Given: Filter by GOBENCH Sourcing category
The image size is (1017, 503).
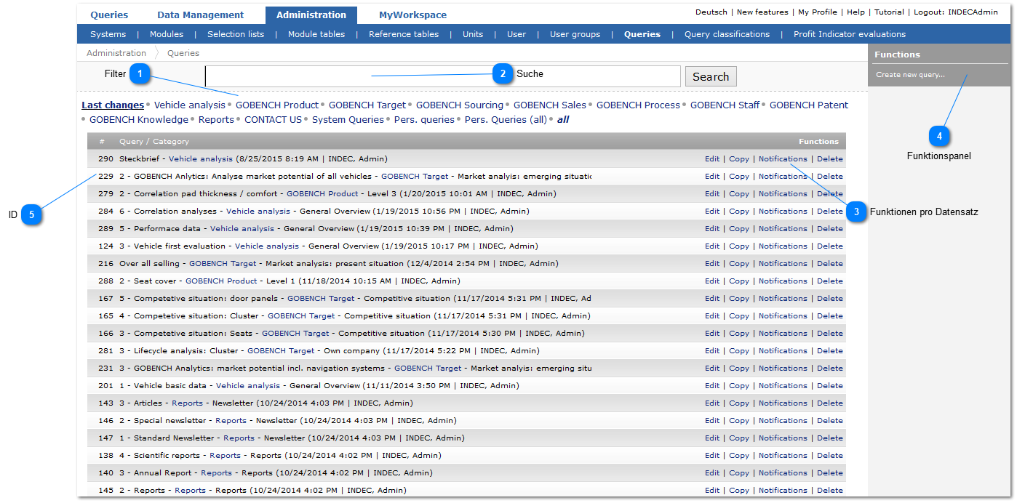Looking at the screenshot, I should 460,105.
